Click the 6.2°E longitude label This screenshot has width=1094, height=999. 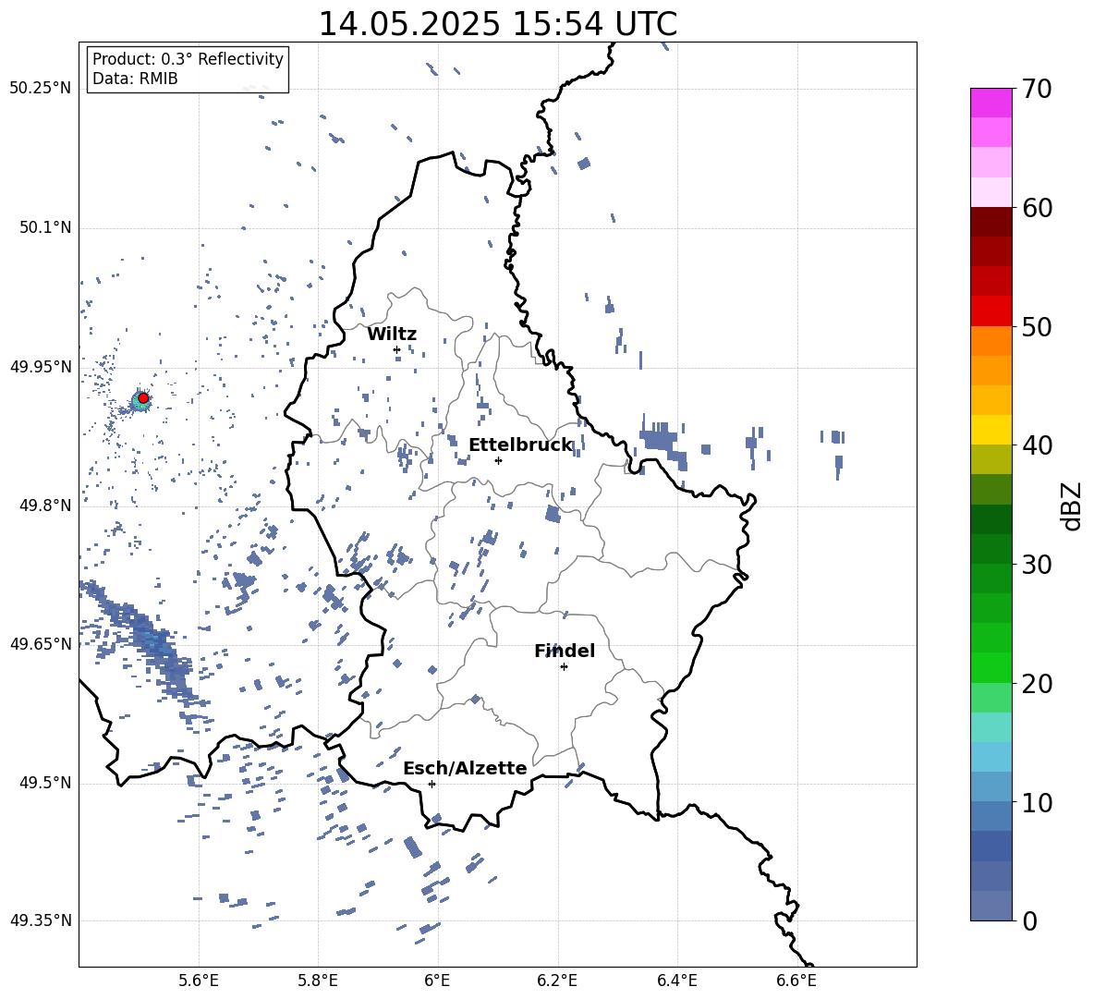[x=557, y=981]
